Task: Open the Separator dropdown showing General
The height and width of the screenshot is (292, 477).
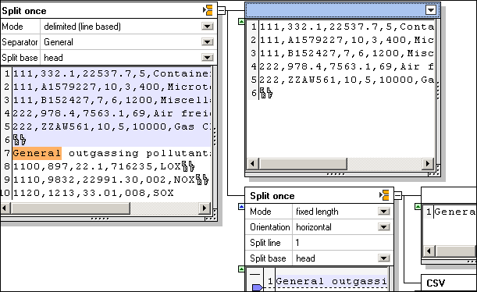Action: coord(207,42)
